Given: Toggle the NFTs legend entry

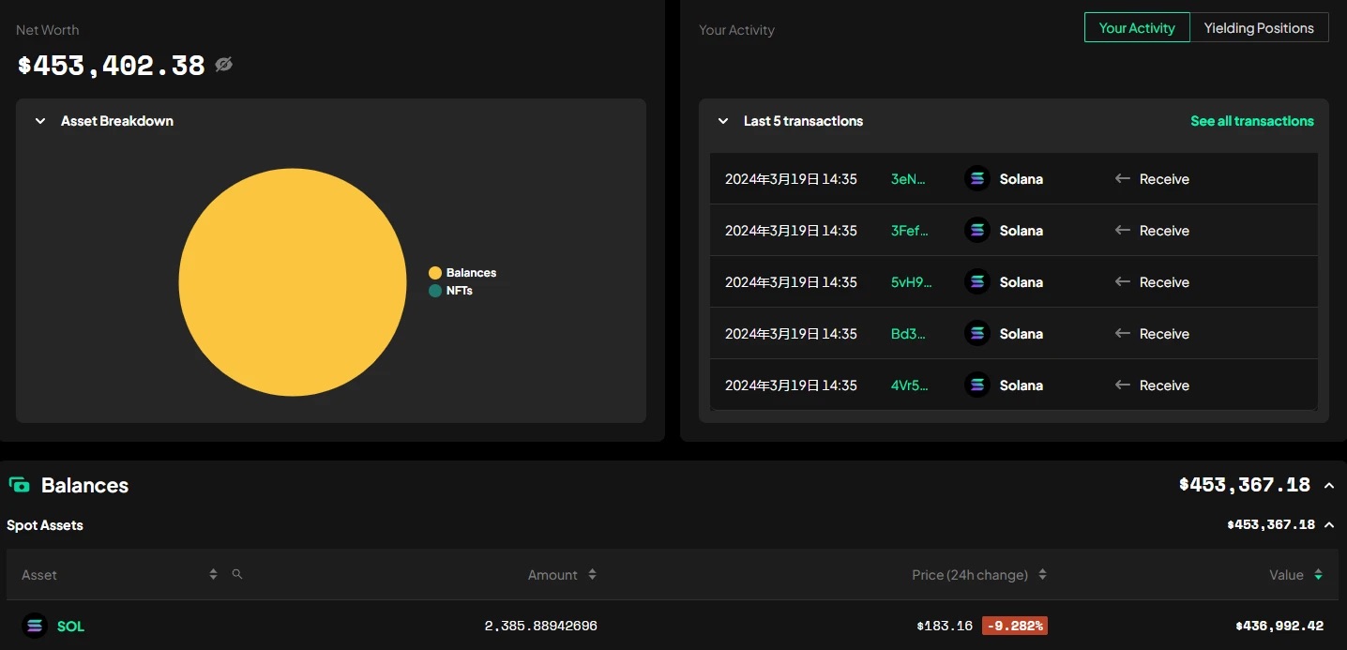Looking at the screenshot, I should (x=459, y=291).
